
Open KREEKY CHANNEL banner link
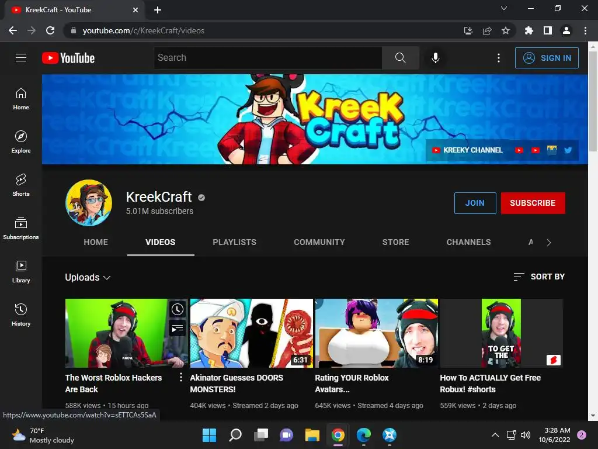point(467,150)
